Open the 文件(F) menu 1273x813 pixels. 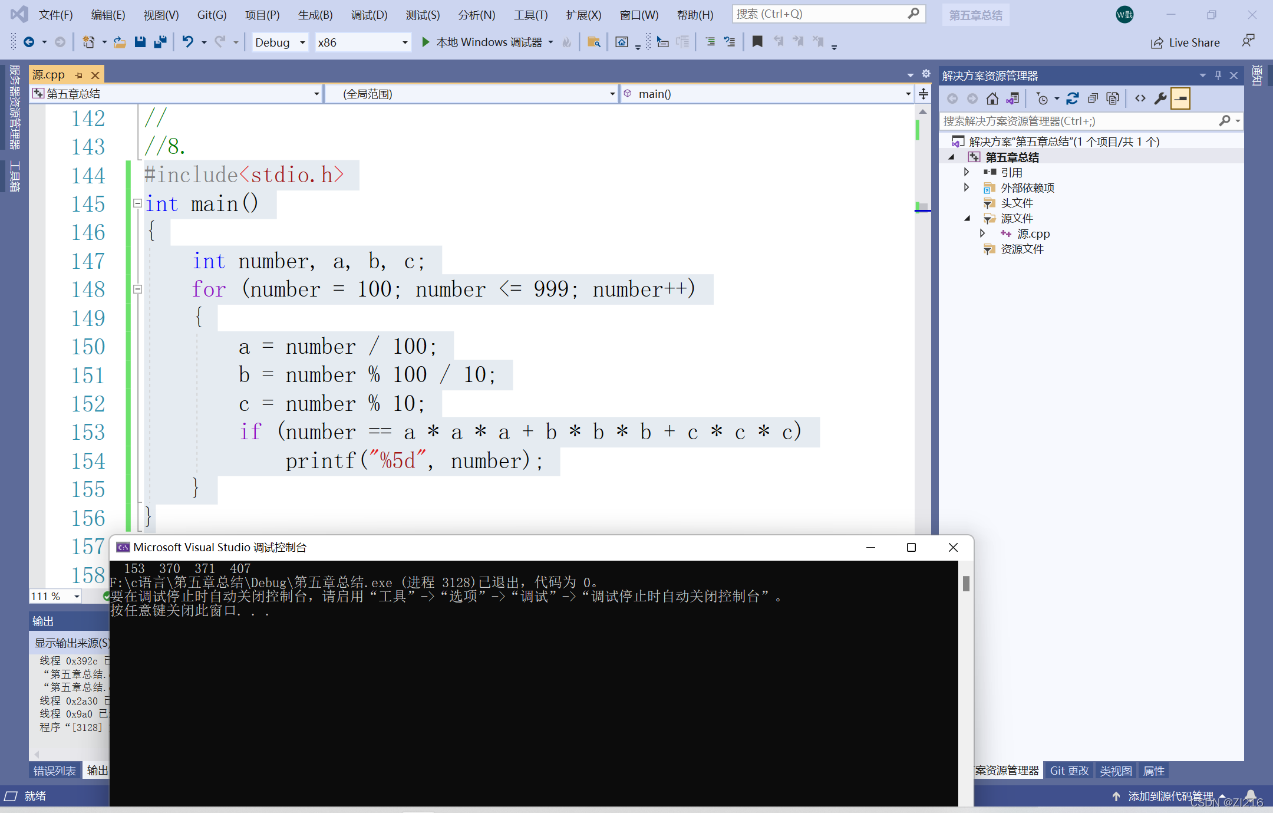pyautogui.click(x=55, y=15)
